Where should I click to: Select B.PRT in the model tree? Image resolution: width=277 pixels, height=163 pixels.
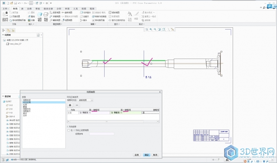9,101
